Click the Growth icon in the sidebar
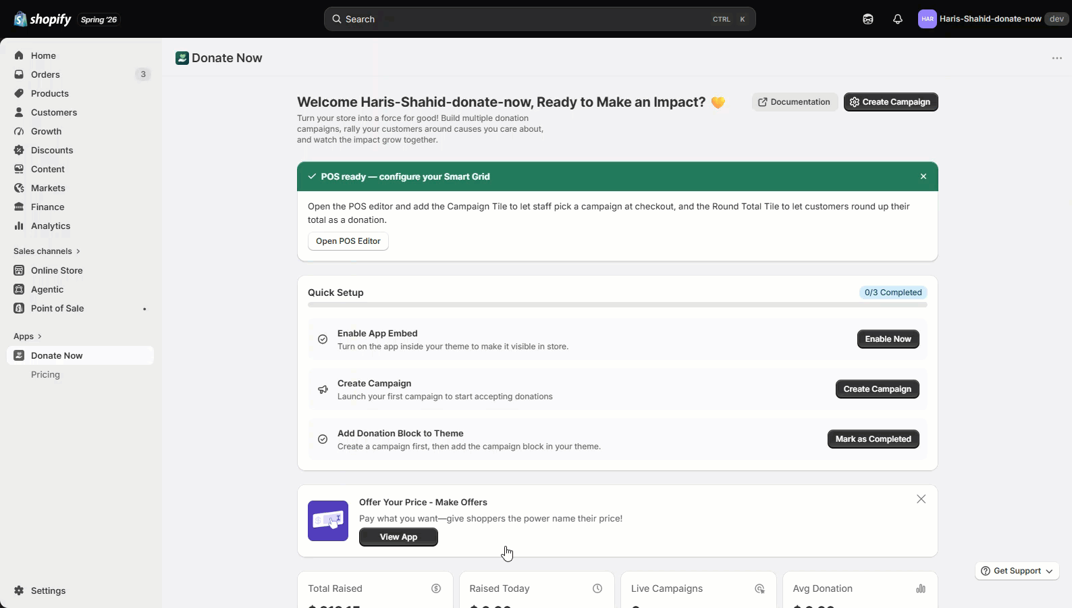This screenshot has height=608, width=1072. point(19,131)
